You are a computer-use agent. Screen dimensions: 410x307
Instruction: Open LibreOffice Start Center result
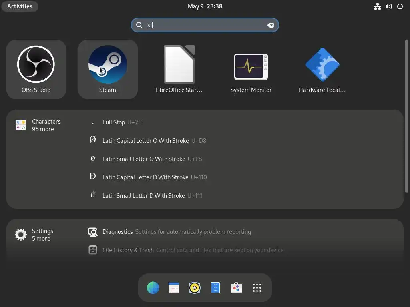click(x=179, y=70)
